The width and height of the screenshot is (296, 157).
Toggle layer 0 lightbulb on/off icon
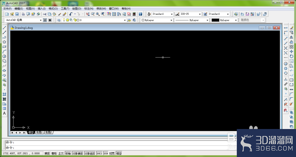[64, 20]
